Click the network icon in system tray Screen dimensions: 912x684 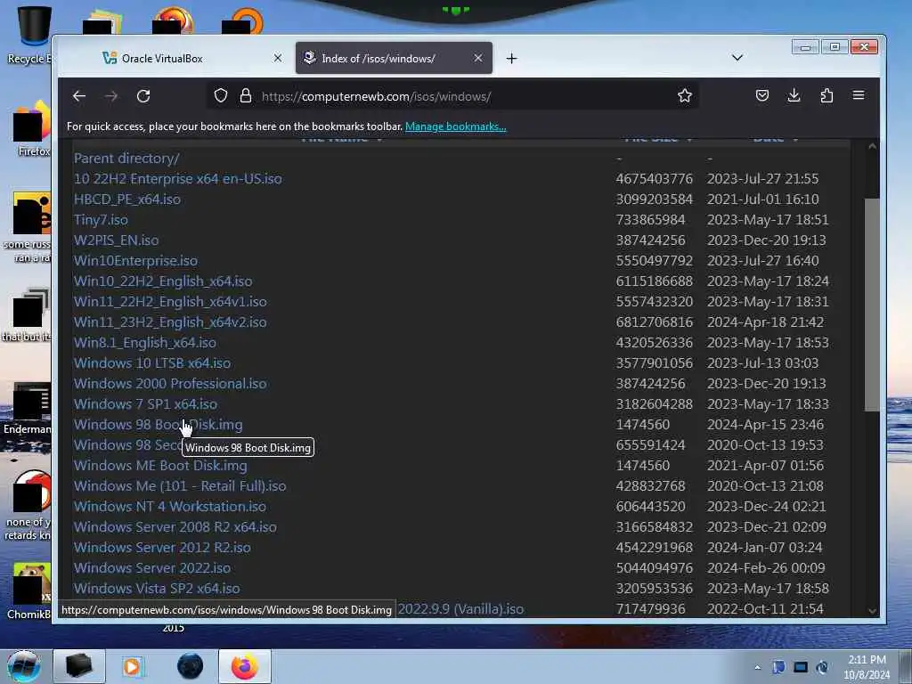click(801, 667)
